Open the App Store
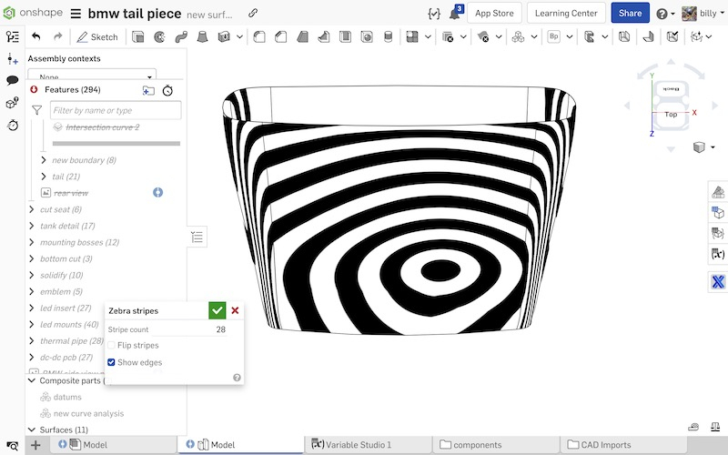 pos(494,13)
